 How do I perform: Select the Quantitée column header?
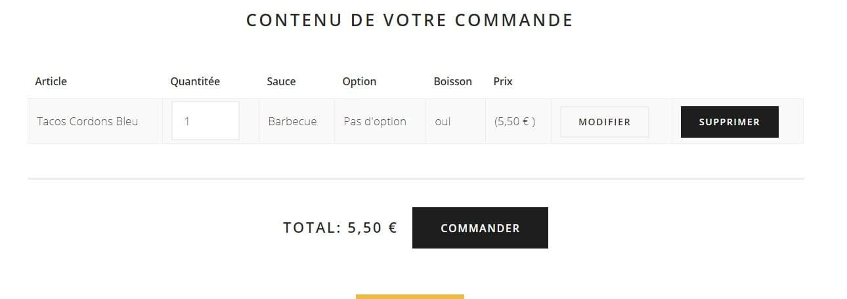[x=195, y=81]
